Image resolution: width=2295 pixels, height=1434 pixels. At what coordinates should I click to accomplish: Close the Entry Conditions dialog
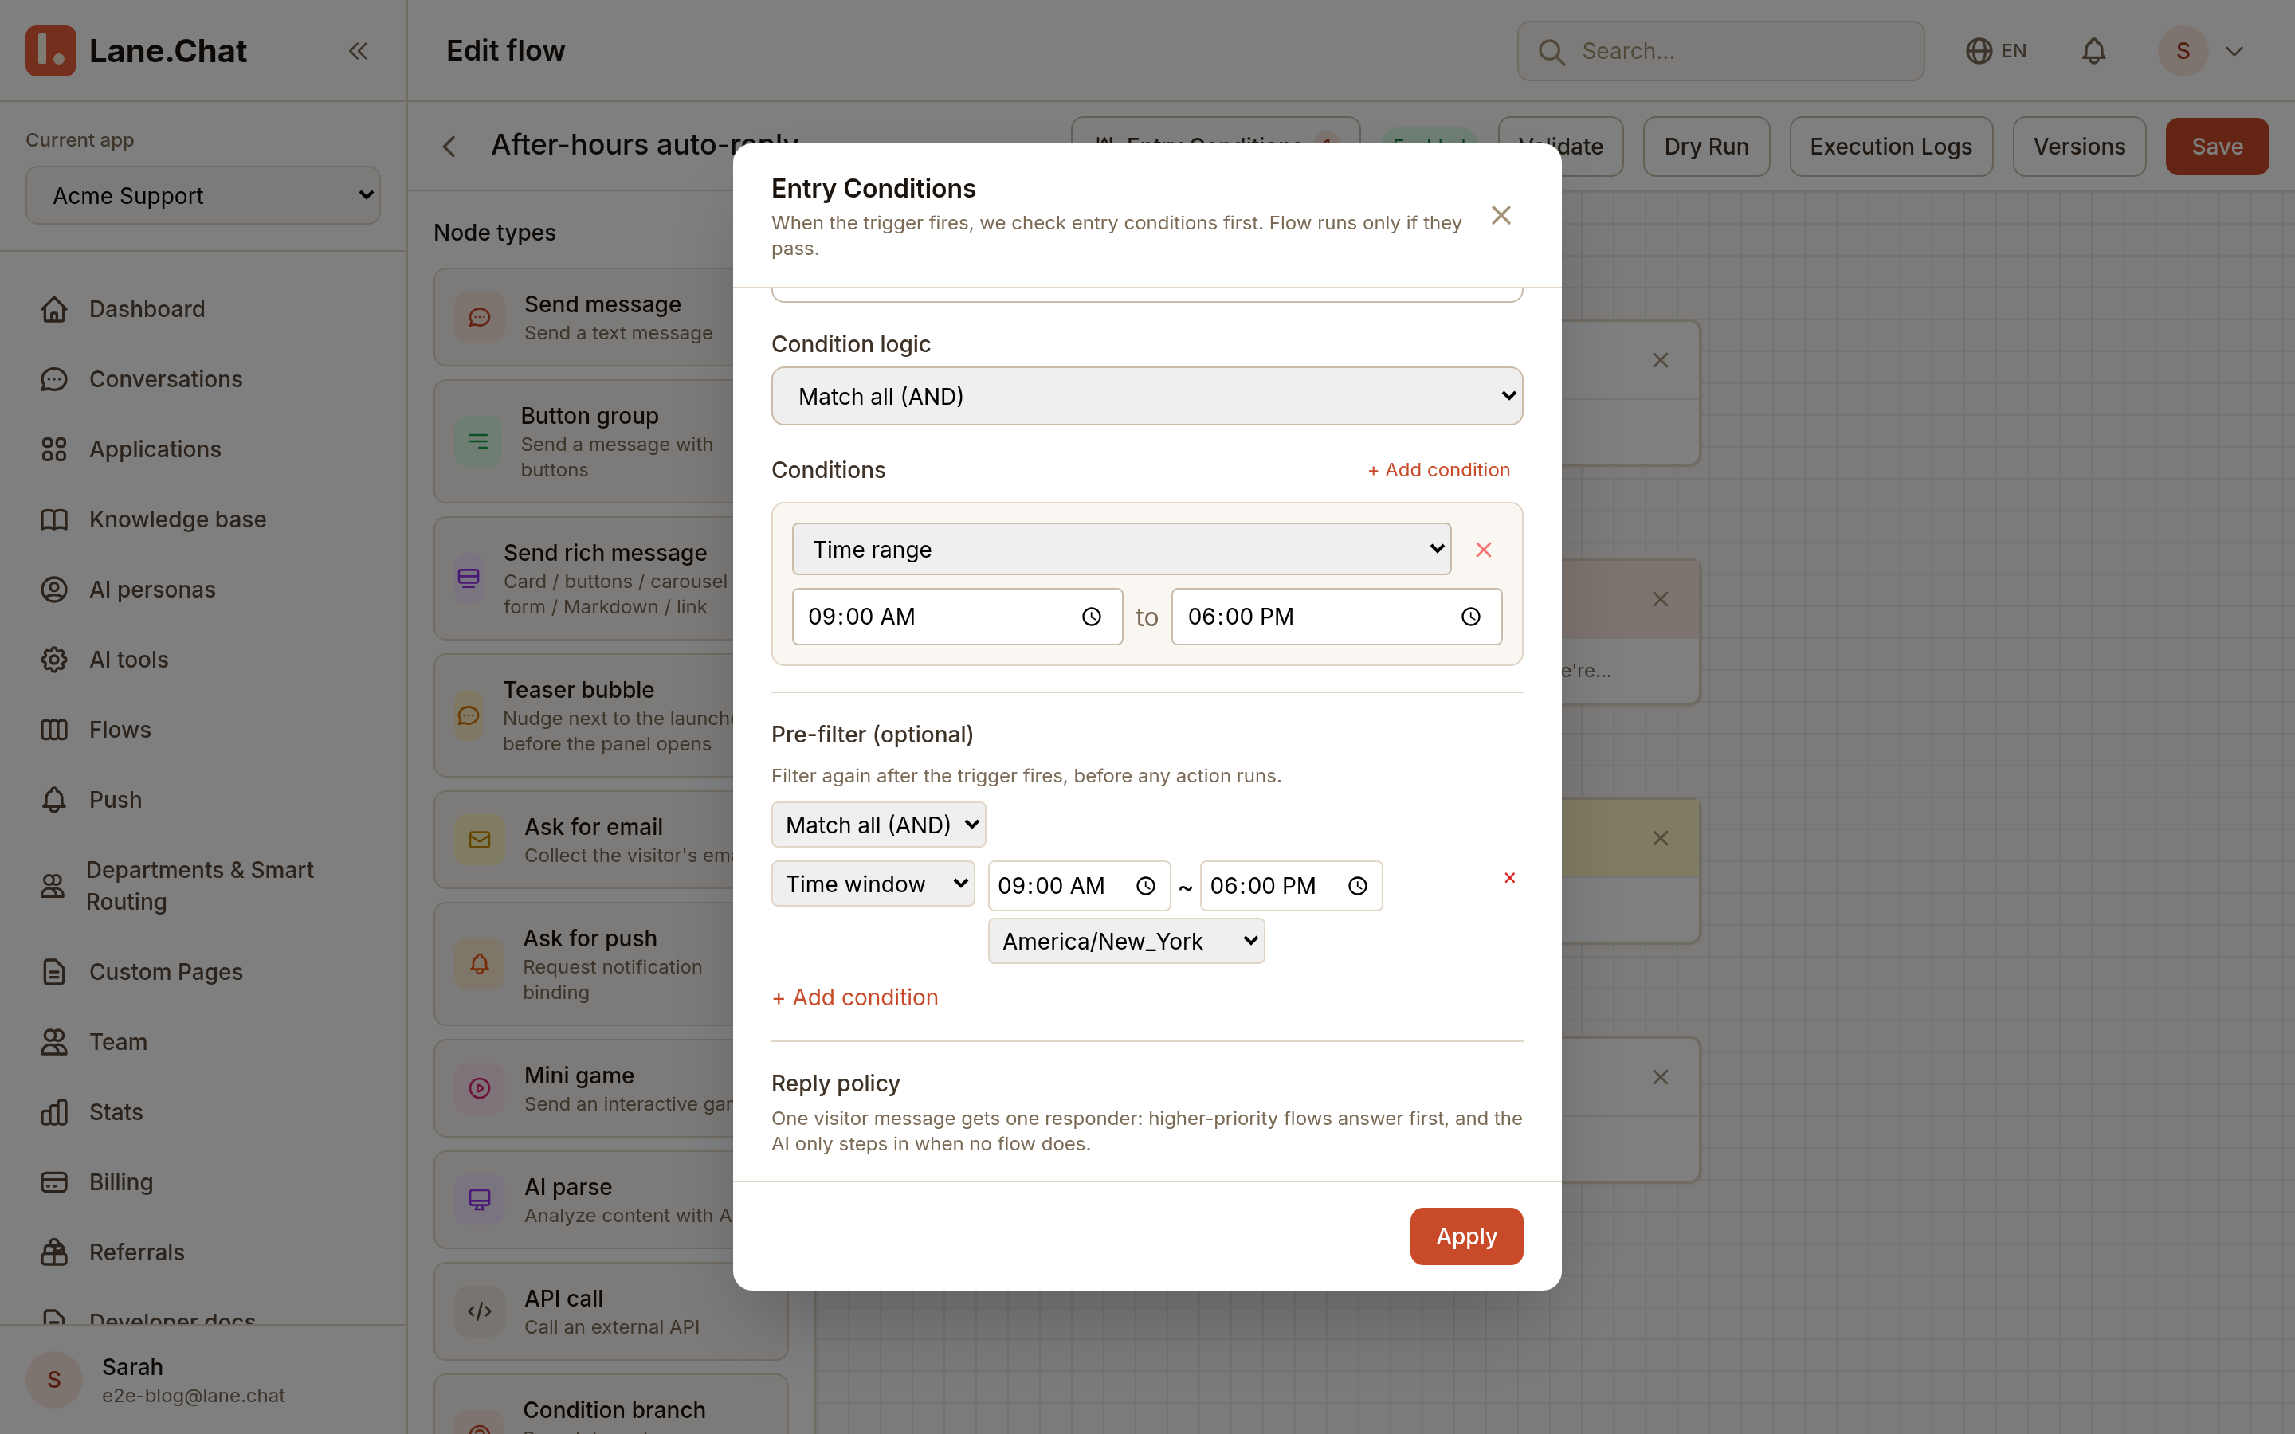click(x=1501, y=215)
